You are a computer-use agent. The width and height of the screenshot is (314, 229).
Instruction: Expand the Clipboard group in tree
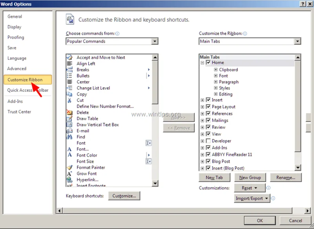click(216, 70)
